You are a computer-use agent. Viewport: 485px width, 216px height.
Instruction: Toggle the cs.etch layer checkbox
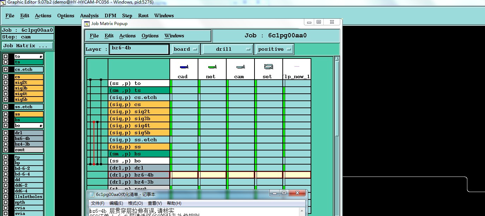(x=6, y=69)
